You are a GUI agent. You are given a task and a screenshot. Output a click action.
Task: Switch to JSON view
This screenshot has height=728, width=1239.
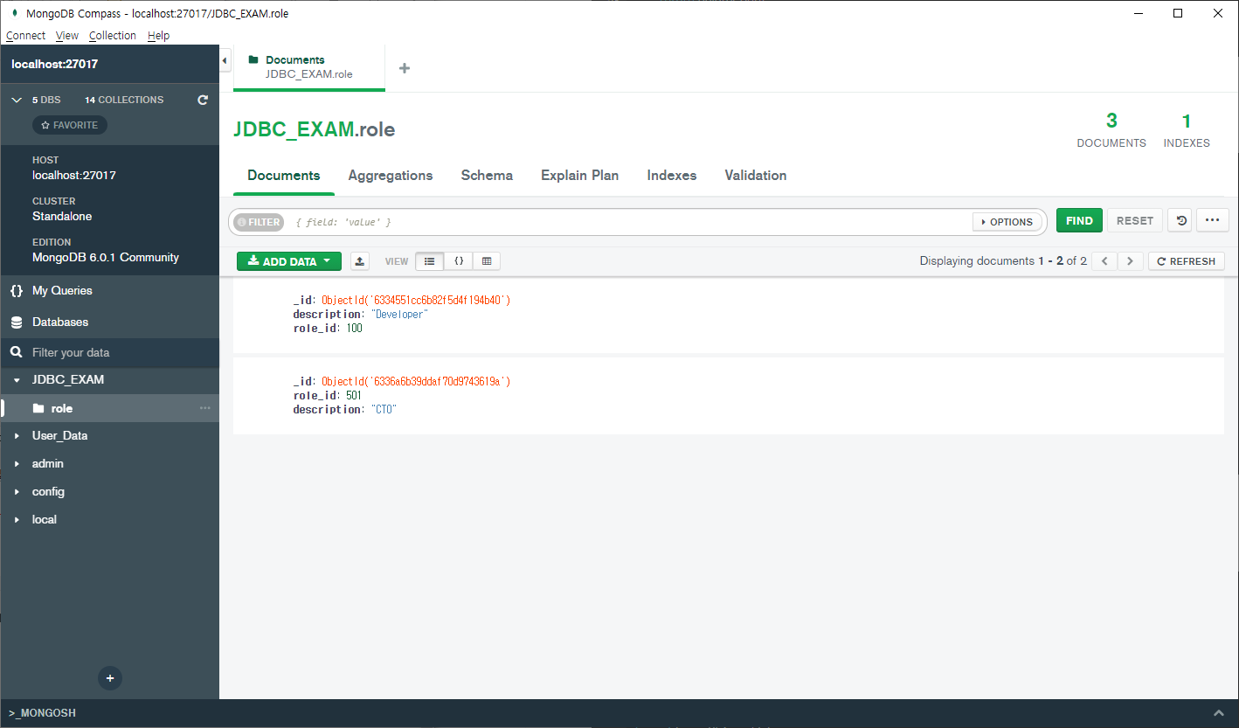click(459, 261)
